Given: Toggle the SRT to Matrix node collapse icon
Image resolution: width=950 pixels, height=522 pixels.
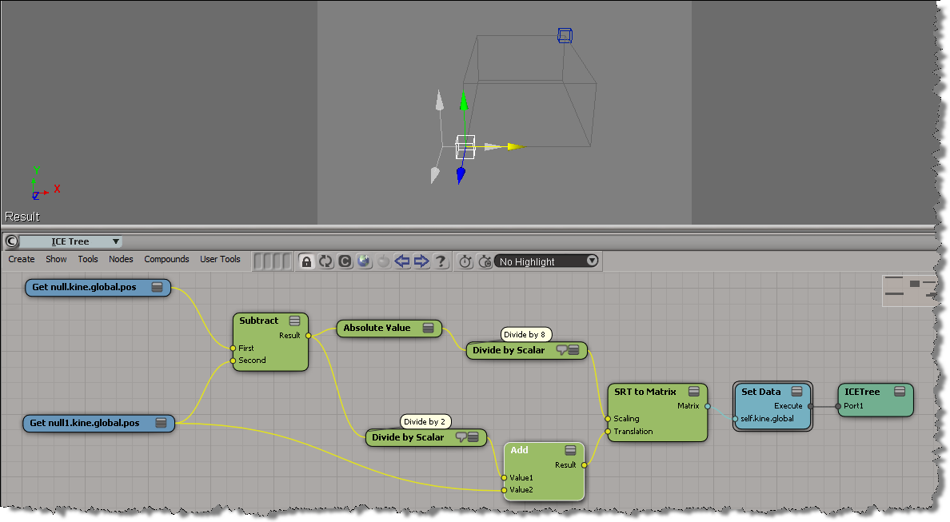Looking at the screenshot, I should (694, 392).
